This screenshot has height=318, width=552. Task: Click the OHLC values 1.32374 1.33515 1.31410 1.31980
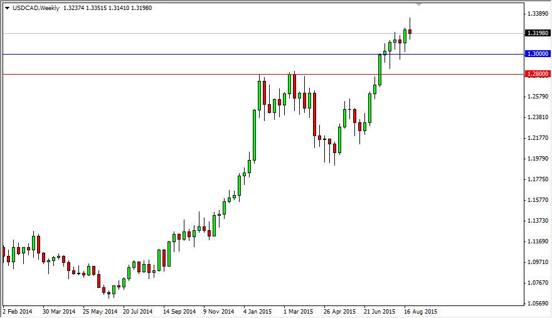(x=107, y=8)
